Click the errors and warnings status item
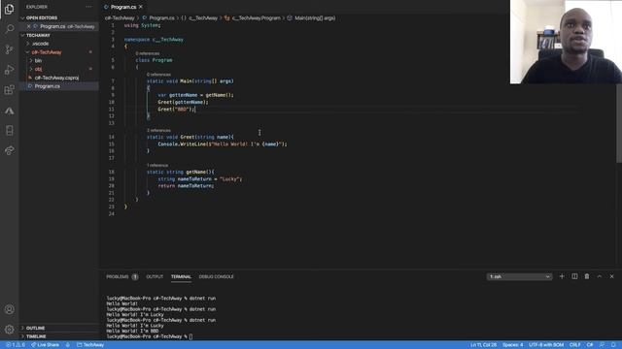The height and width of the screenshot is (349, 622). coord(16,345)
